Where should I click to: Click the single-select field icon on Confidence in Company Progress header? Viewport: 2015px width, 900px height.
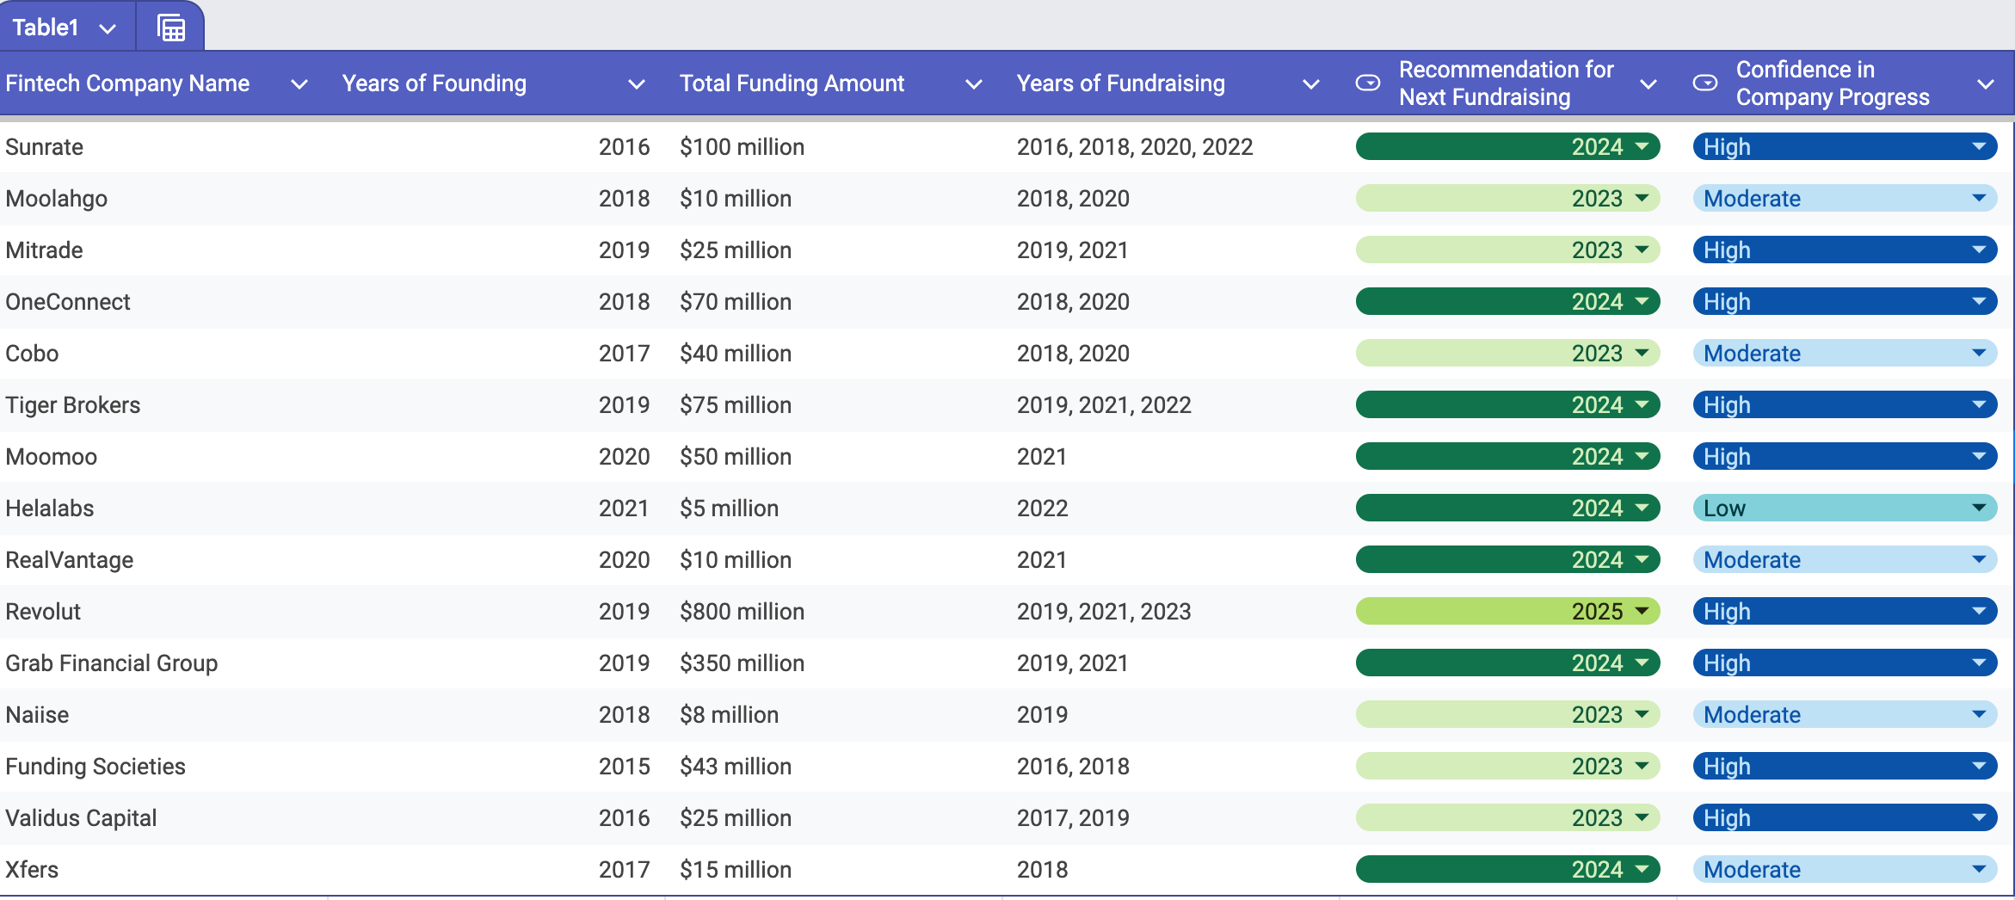(1704, 83)
